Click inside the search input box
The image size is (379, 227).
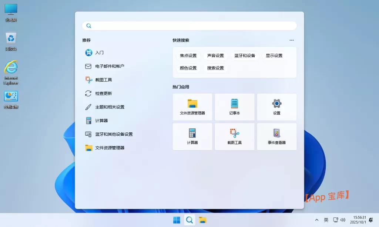(189, 26)
